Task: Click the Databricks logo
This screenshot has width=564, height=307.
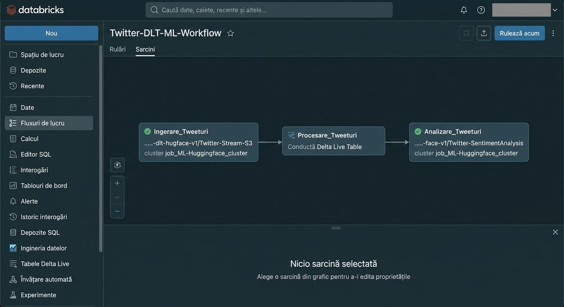Action: tap(35, 9)
